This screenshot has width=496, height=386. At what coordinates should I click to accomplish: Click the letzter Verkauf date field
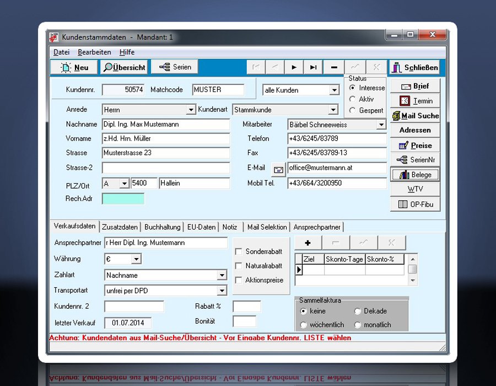click(x=128, y=323)
